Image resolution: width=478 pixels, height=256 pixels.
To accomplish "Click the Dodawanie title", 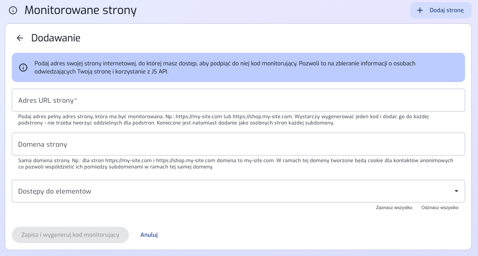I will click(x=56, y=38).
